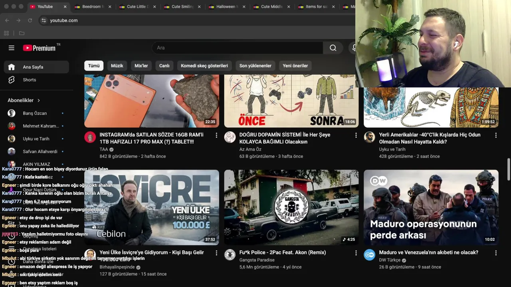This screenshot has height=287, width=511.
Task: Go back with the browser back arrow
Action: (7, 20)
